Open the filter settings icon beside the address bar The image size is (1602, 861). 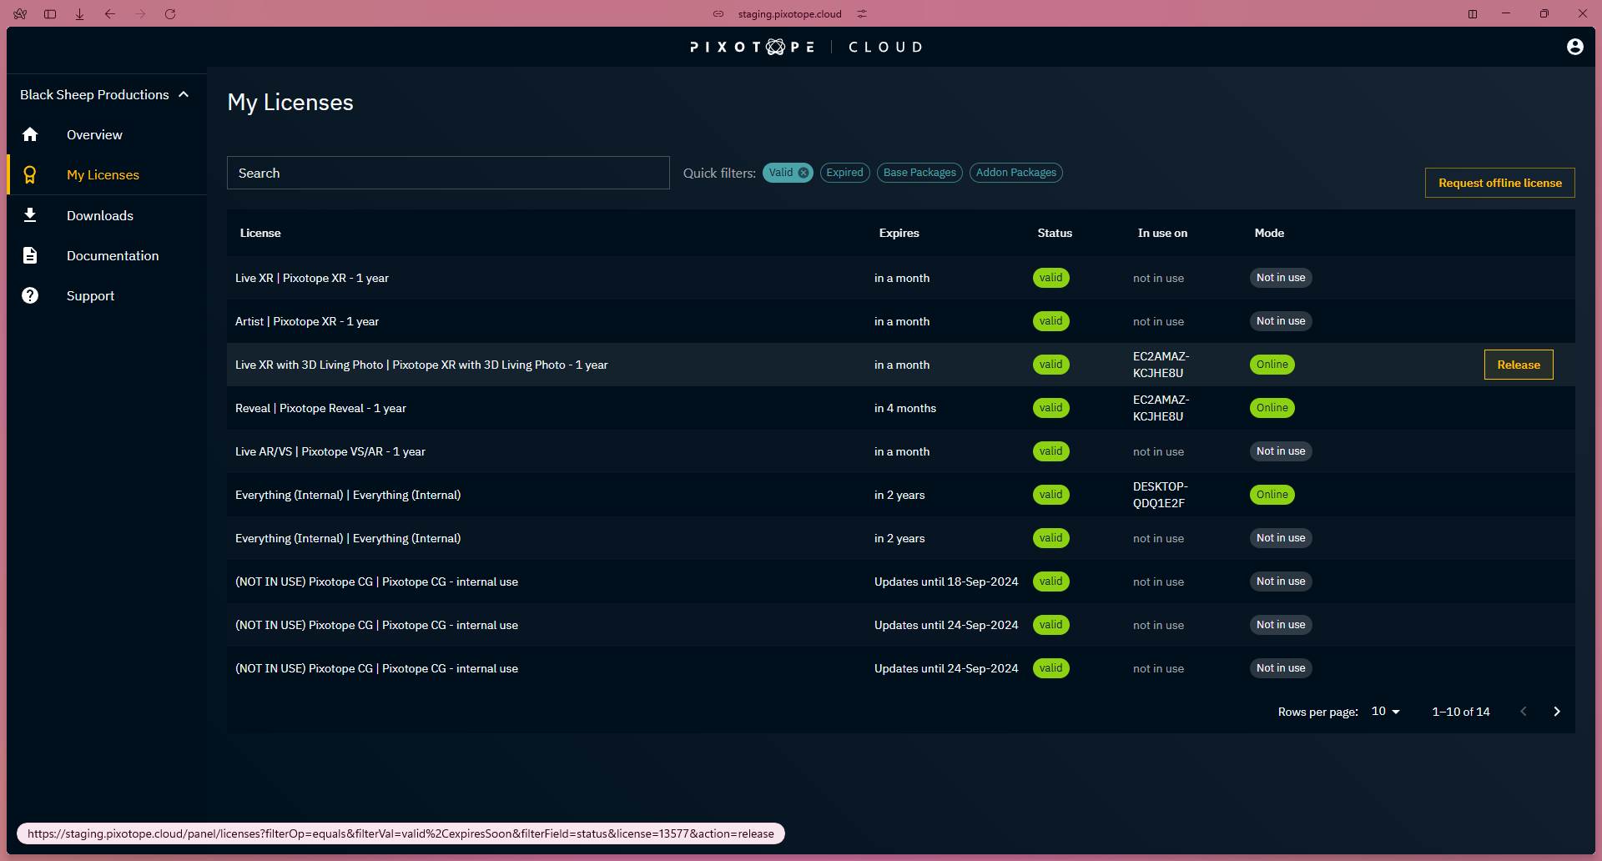click(x=862, y=13)
